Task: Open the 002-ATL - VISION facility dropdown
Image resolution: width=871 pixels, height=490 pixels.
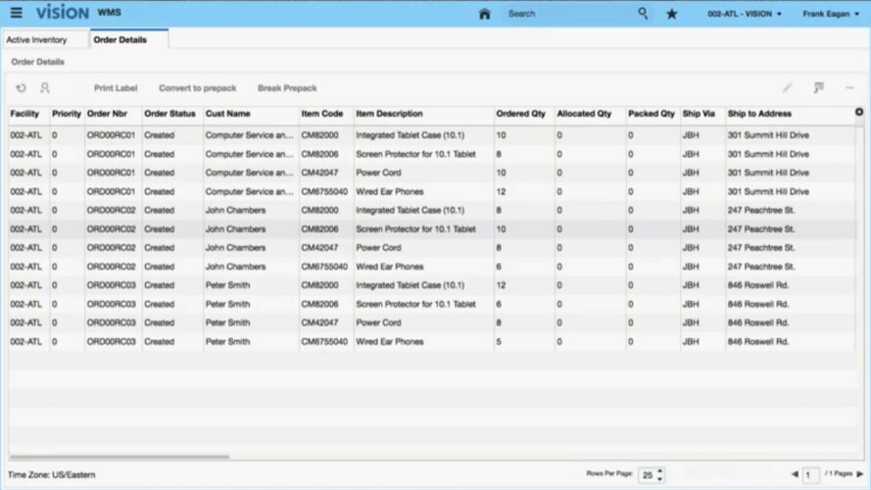Action: coord(745,14)
